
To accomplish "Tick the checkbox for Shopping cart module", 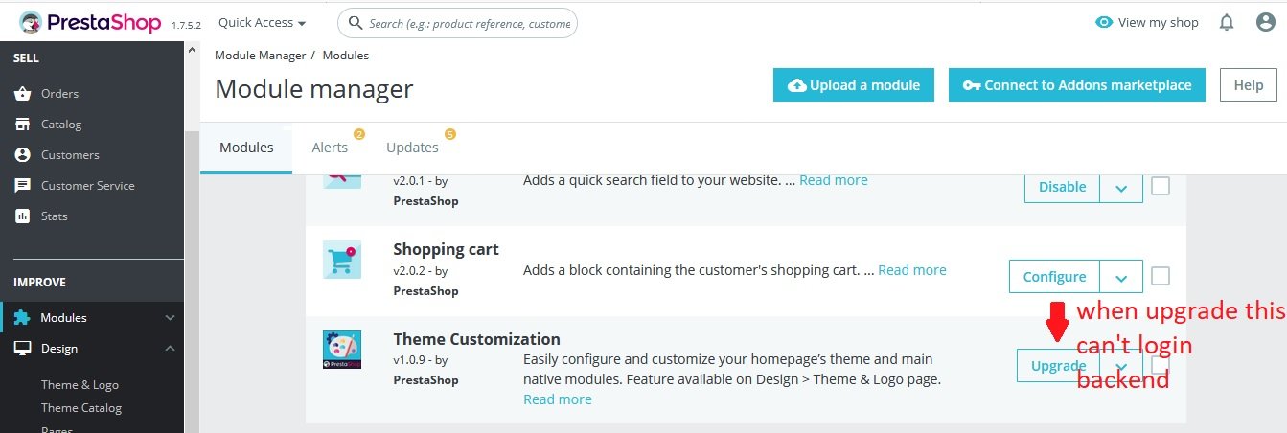I will (1161, 276).
